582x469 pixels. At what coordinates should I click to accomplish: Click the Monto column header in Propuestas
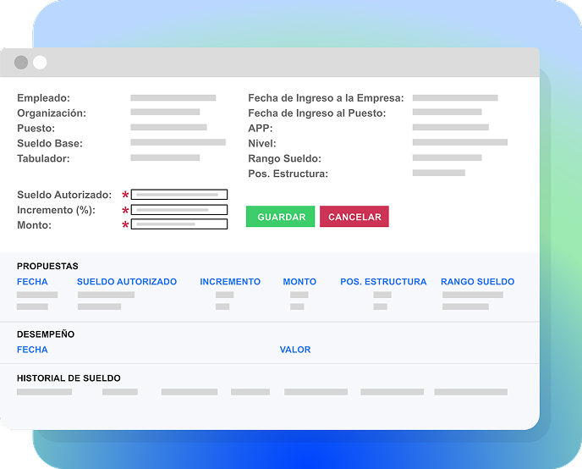click(x=299, y=282)
